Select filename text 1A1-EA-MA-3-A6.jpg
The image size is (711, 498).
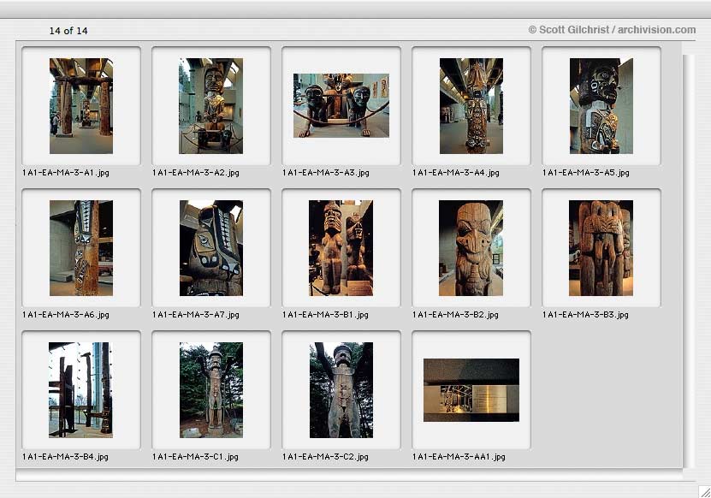pos(66,315)
